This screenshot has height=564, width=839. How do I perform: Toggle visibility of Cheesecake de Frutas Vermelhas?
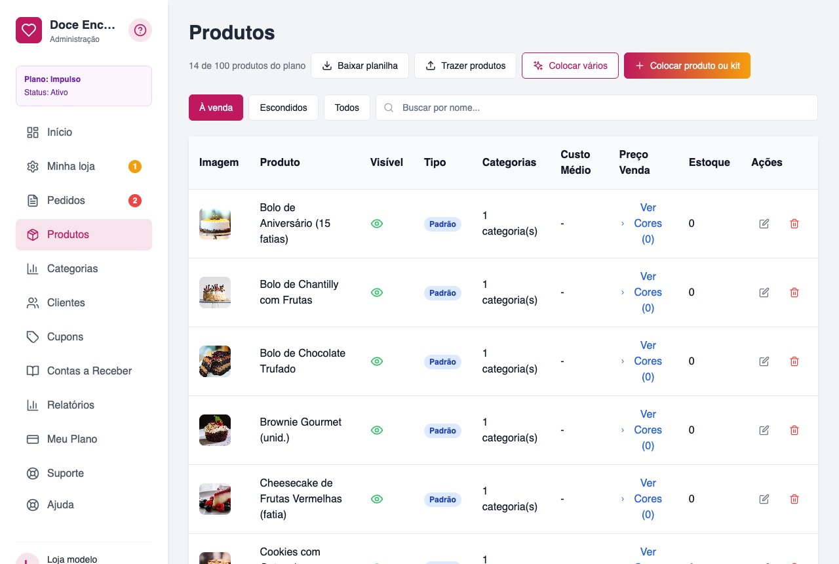[377, 499]
